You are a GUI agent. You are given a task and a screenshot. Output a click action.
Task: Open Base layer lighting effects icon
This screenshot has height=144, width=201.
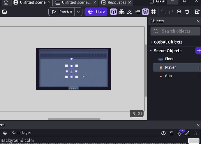179,133
